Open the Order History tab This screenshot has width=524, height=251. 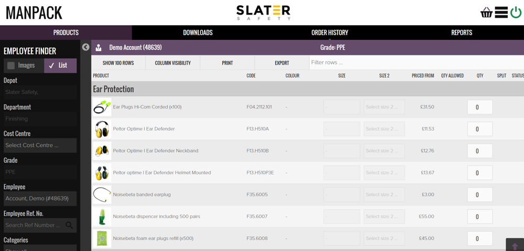pos(330,32)
